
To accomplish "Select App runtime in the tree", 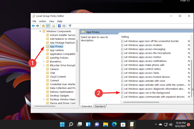I will [x=57, y=50].
